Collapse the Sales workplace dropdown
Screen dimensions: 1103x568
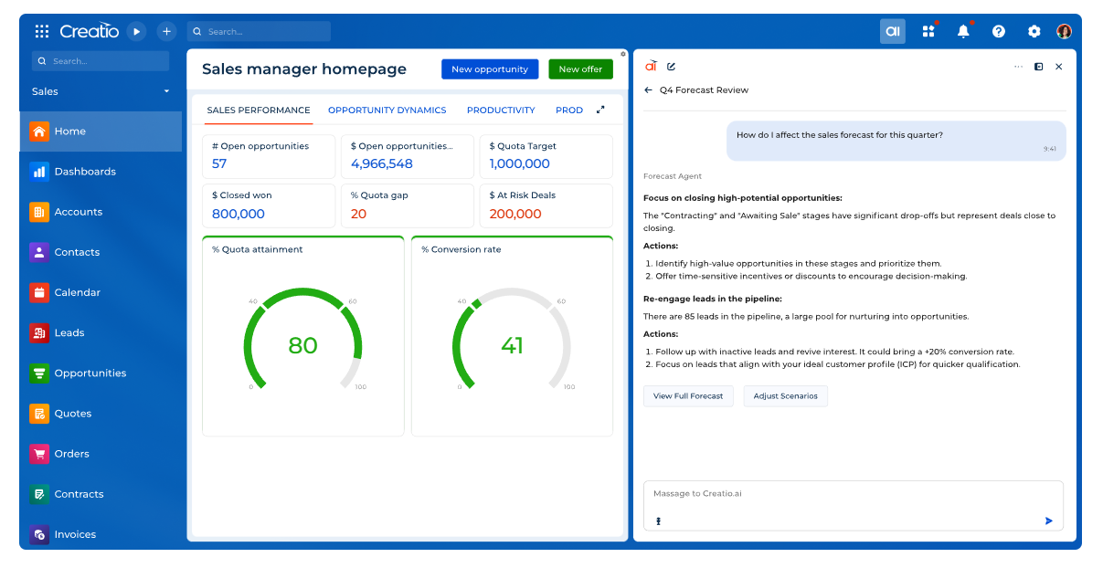tap(166, 91)
